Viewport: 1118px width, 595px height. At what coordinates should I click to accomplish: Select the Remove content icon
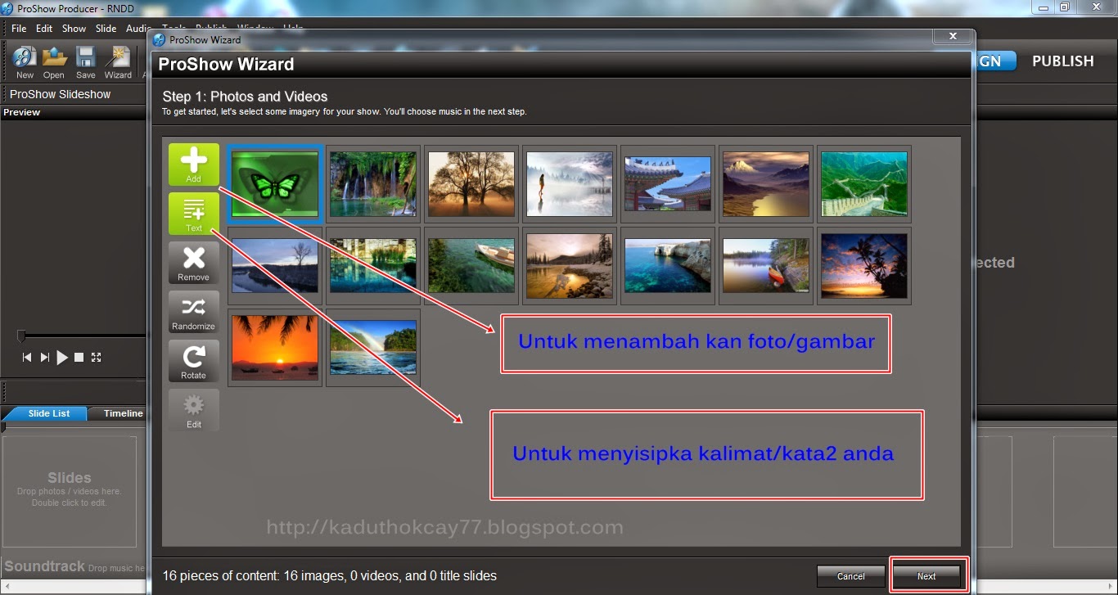tap(193, 263)
